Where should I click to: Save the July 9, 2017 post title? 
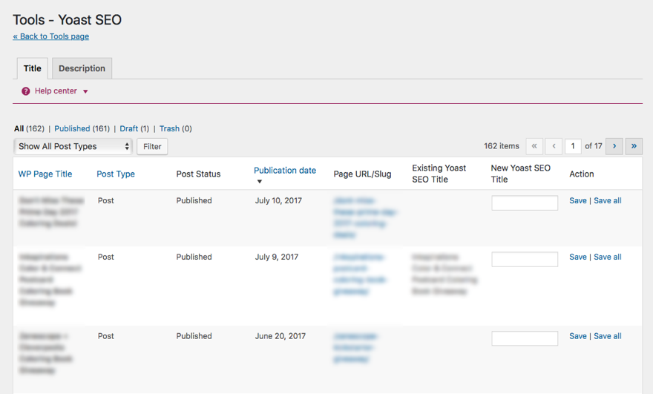(577, 257)
